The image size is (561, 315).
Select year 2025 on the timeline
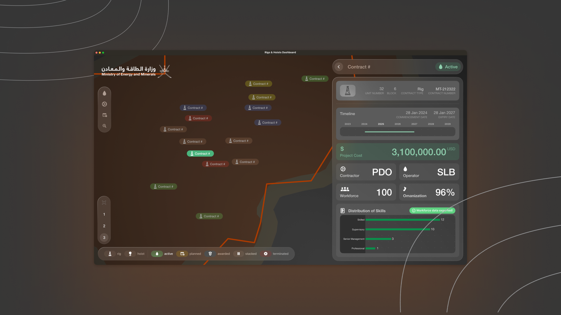point(381,124)
